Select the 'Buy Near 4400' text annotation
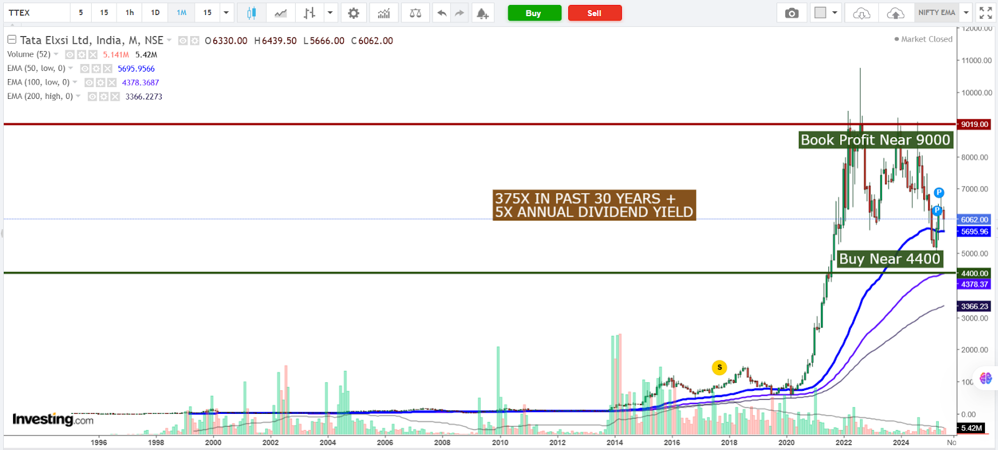The width and height of the screenshot is (998, 450). tap(889, 259)
